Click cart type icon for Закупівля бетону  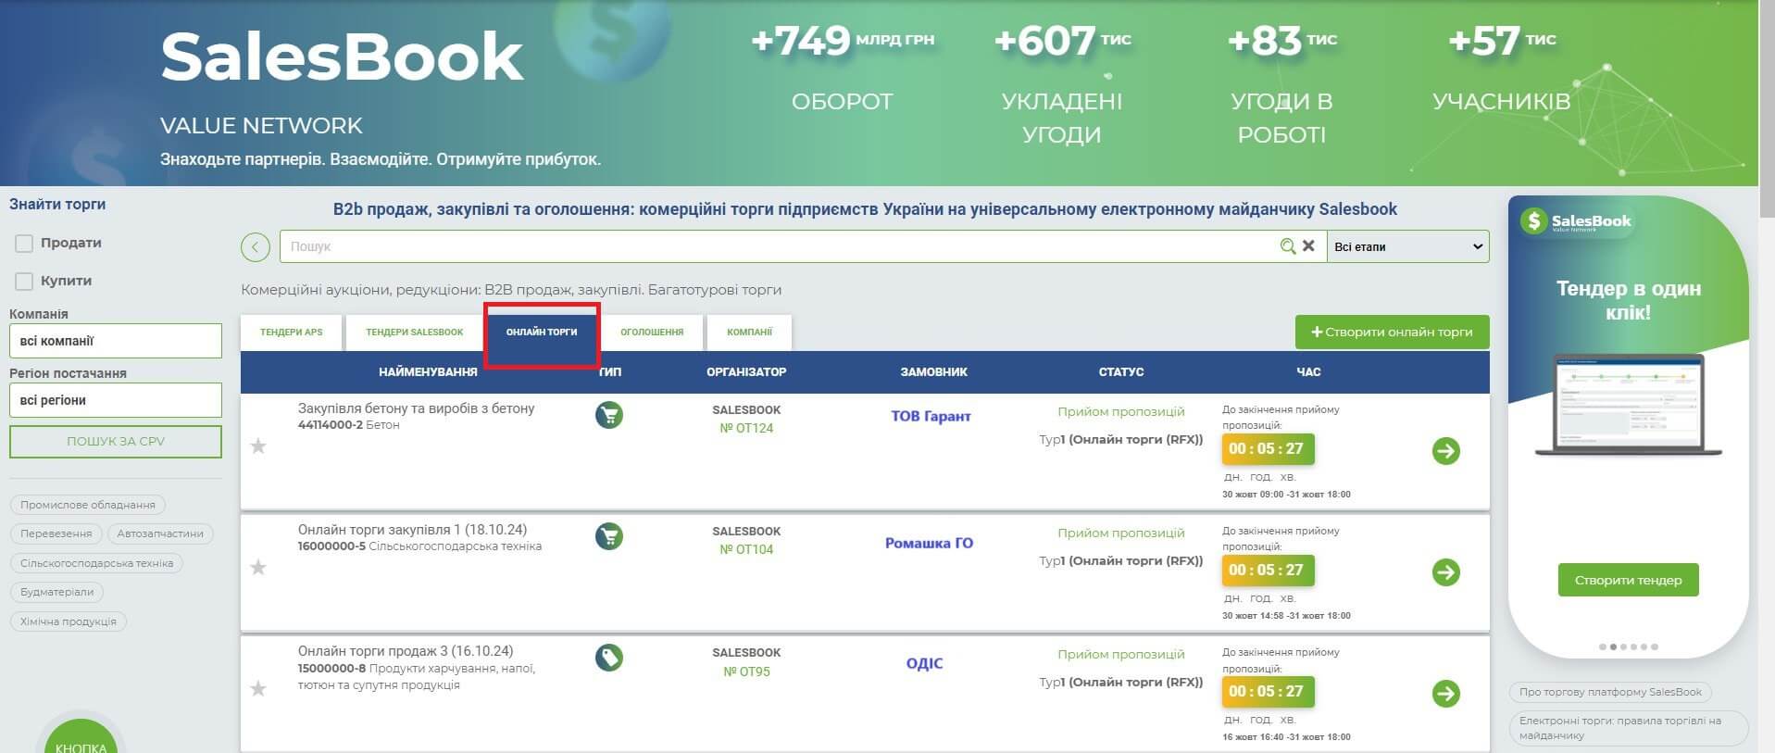click(x=609, y=415)
